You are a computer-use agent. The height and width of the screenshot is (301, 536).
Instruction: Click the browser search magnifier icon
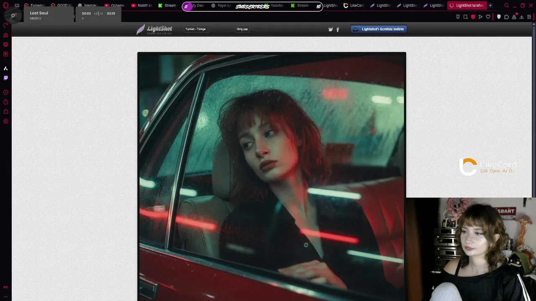(506, 5)
